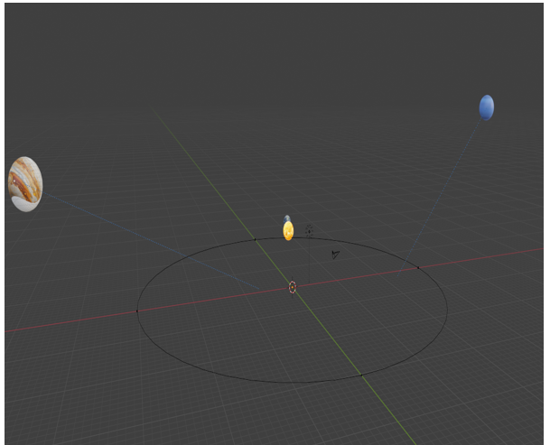The width and height of the screenshot is (550, 445).
Task: Click the orange origin dot inside 3D cursor
Action: pyautogui.click(x=293, y=288)
